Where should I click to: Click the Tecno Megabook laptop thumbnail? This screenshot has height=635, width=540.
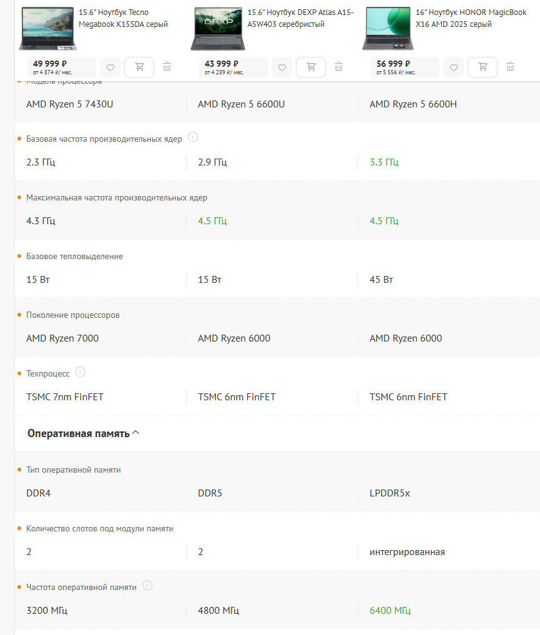[x=48, y=28]
